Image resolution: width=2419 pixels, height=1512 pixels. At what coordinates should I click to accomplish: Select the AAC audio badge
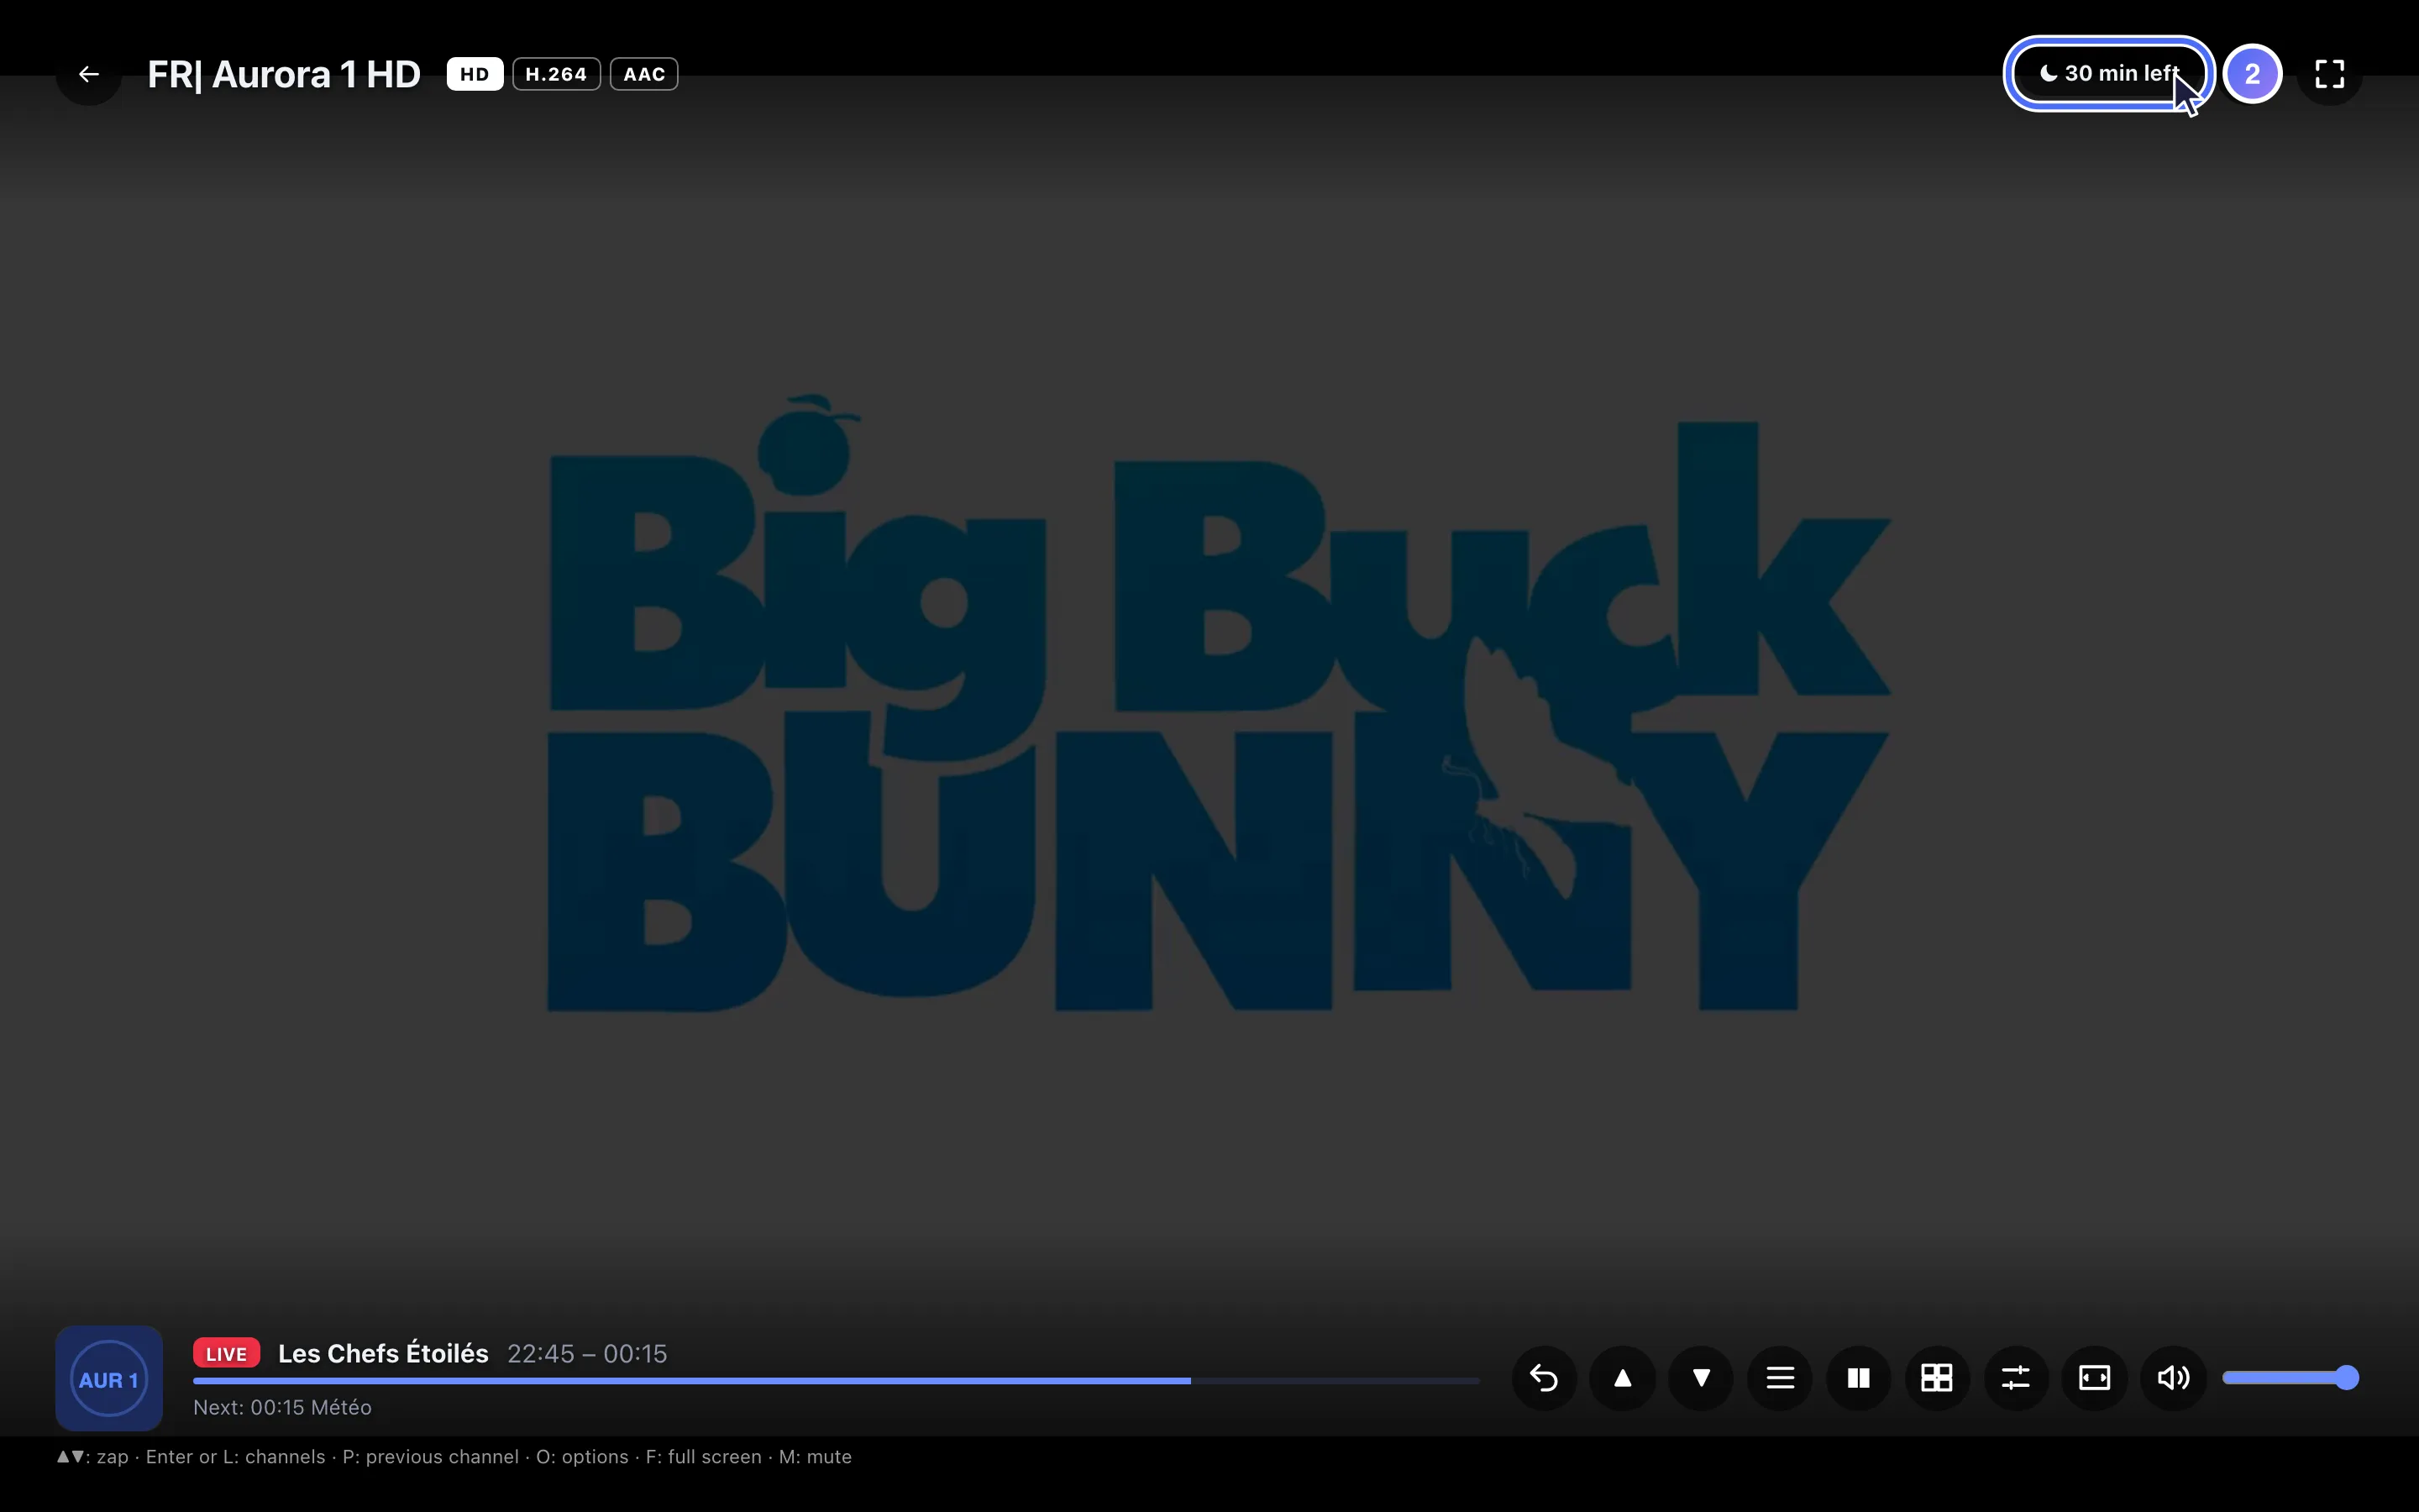pyautogui.click(x=645, y=74)
